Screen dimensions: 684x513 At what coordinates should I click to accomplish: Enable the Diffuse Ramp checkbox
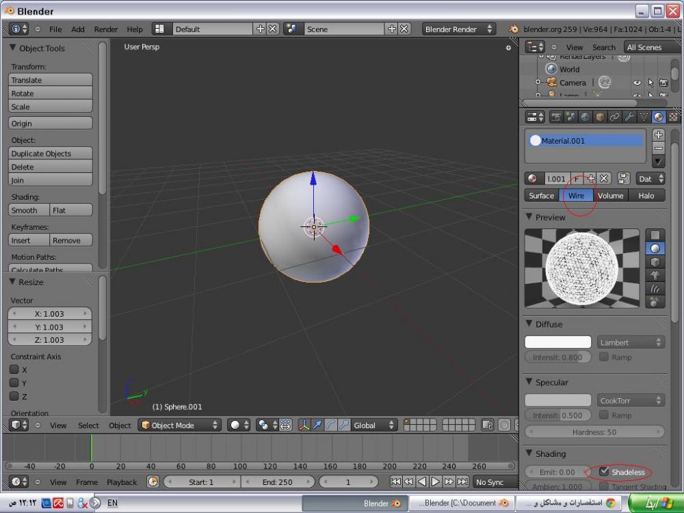point(604,357)
